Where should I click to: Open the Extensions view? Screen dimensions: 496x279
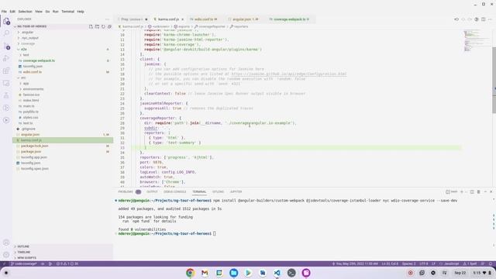[x=6, y=71]
